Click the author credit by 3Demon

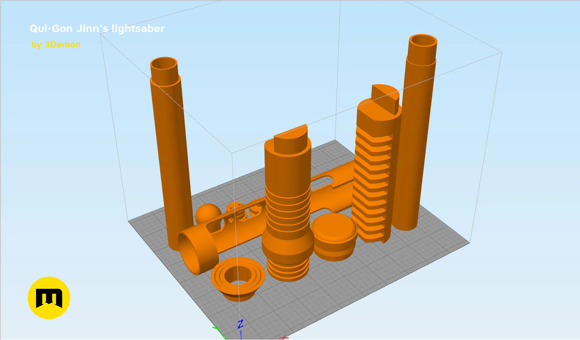click(x=56, y=45)
